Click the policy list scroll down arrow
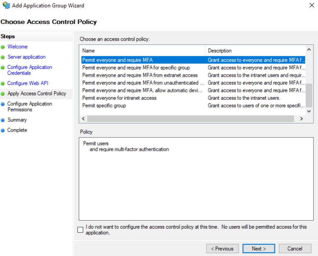The height and width of the screenshot is (256, 318). tap(309, 111)
